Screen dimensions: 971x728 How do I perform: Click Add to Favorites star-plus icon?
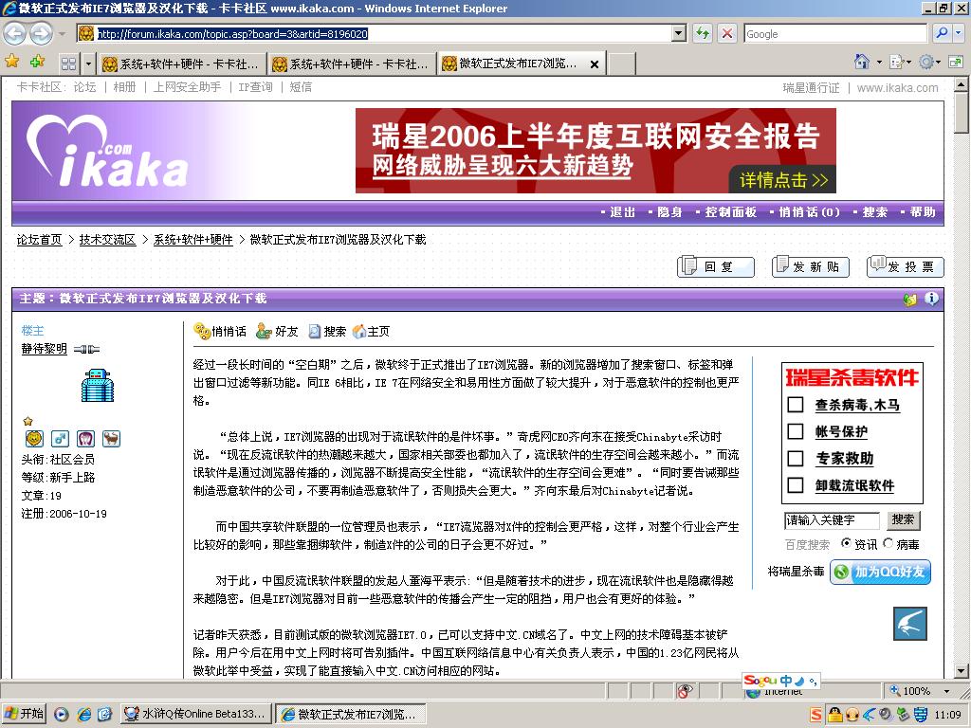click(38, 62)
